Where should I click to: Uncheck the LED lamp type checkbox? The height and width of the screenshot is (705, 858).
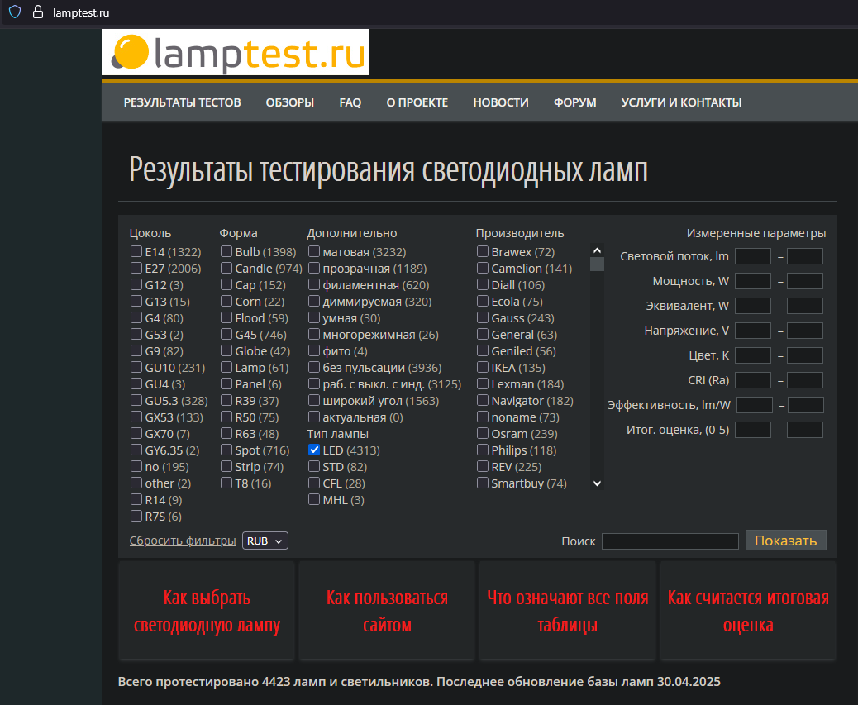coord(314,450)
